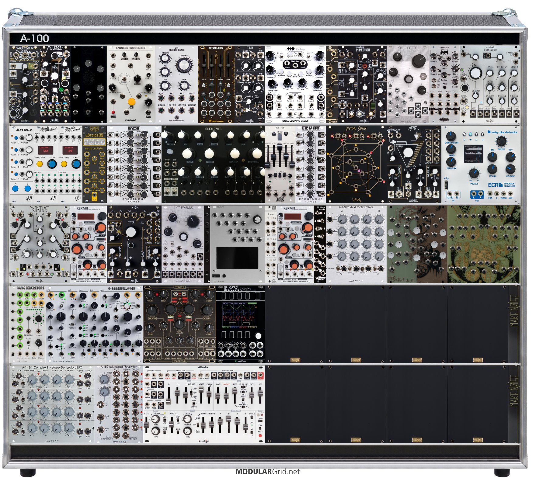The image size is (536, 478).
Task: Click the STEREO WIDTH knob on ECR+
Action: point(451,136)
